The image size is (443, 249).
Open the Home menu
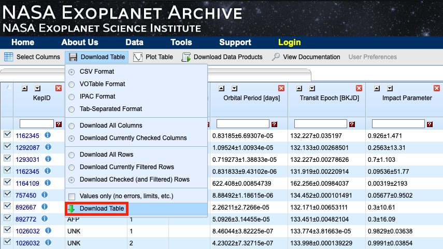pos(23,43)
